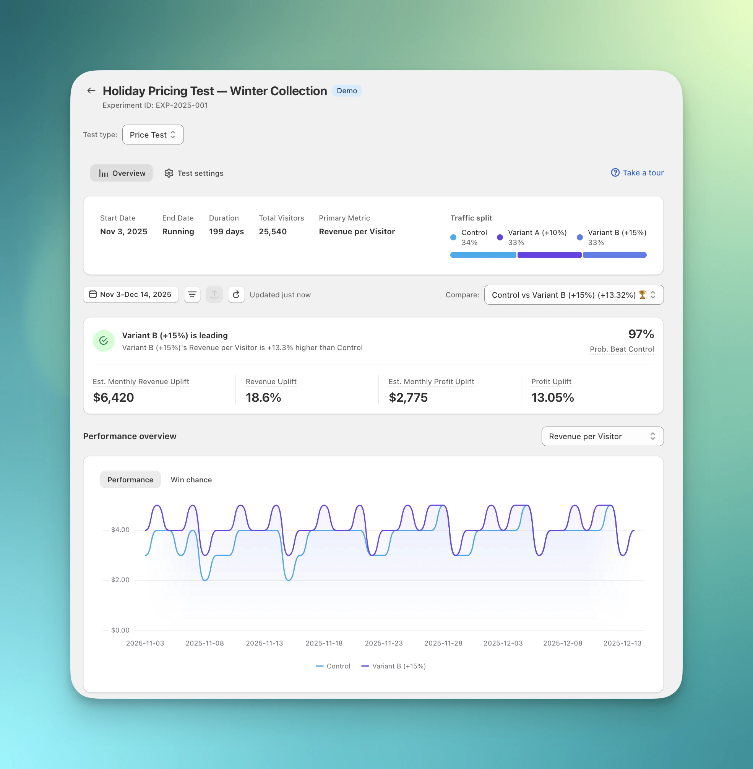This screenshot has height=769, width=753.
Task: Click the End Date value Running
Action: click(x=178, y=232)
